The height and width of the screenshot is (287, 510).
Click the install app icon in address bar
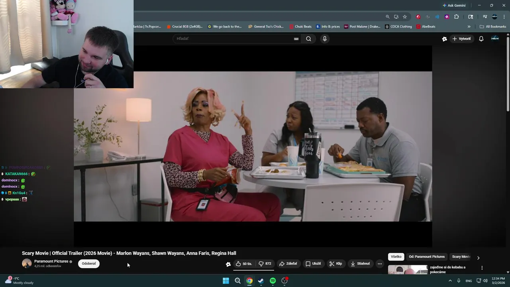tap(396, 17)
